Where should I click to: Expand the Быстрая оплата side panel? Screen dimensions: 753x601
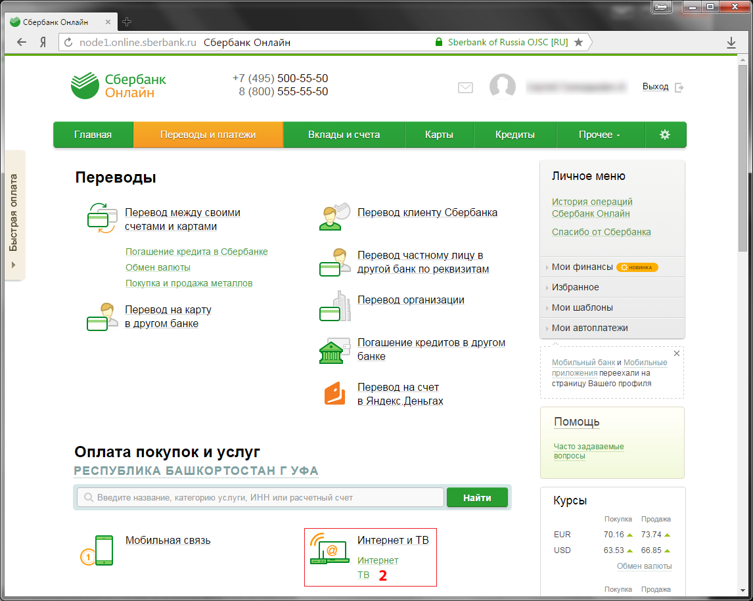(x=14, y=215)
